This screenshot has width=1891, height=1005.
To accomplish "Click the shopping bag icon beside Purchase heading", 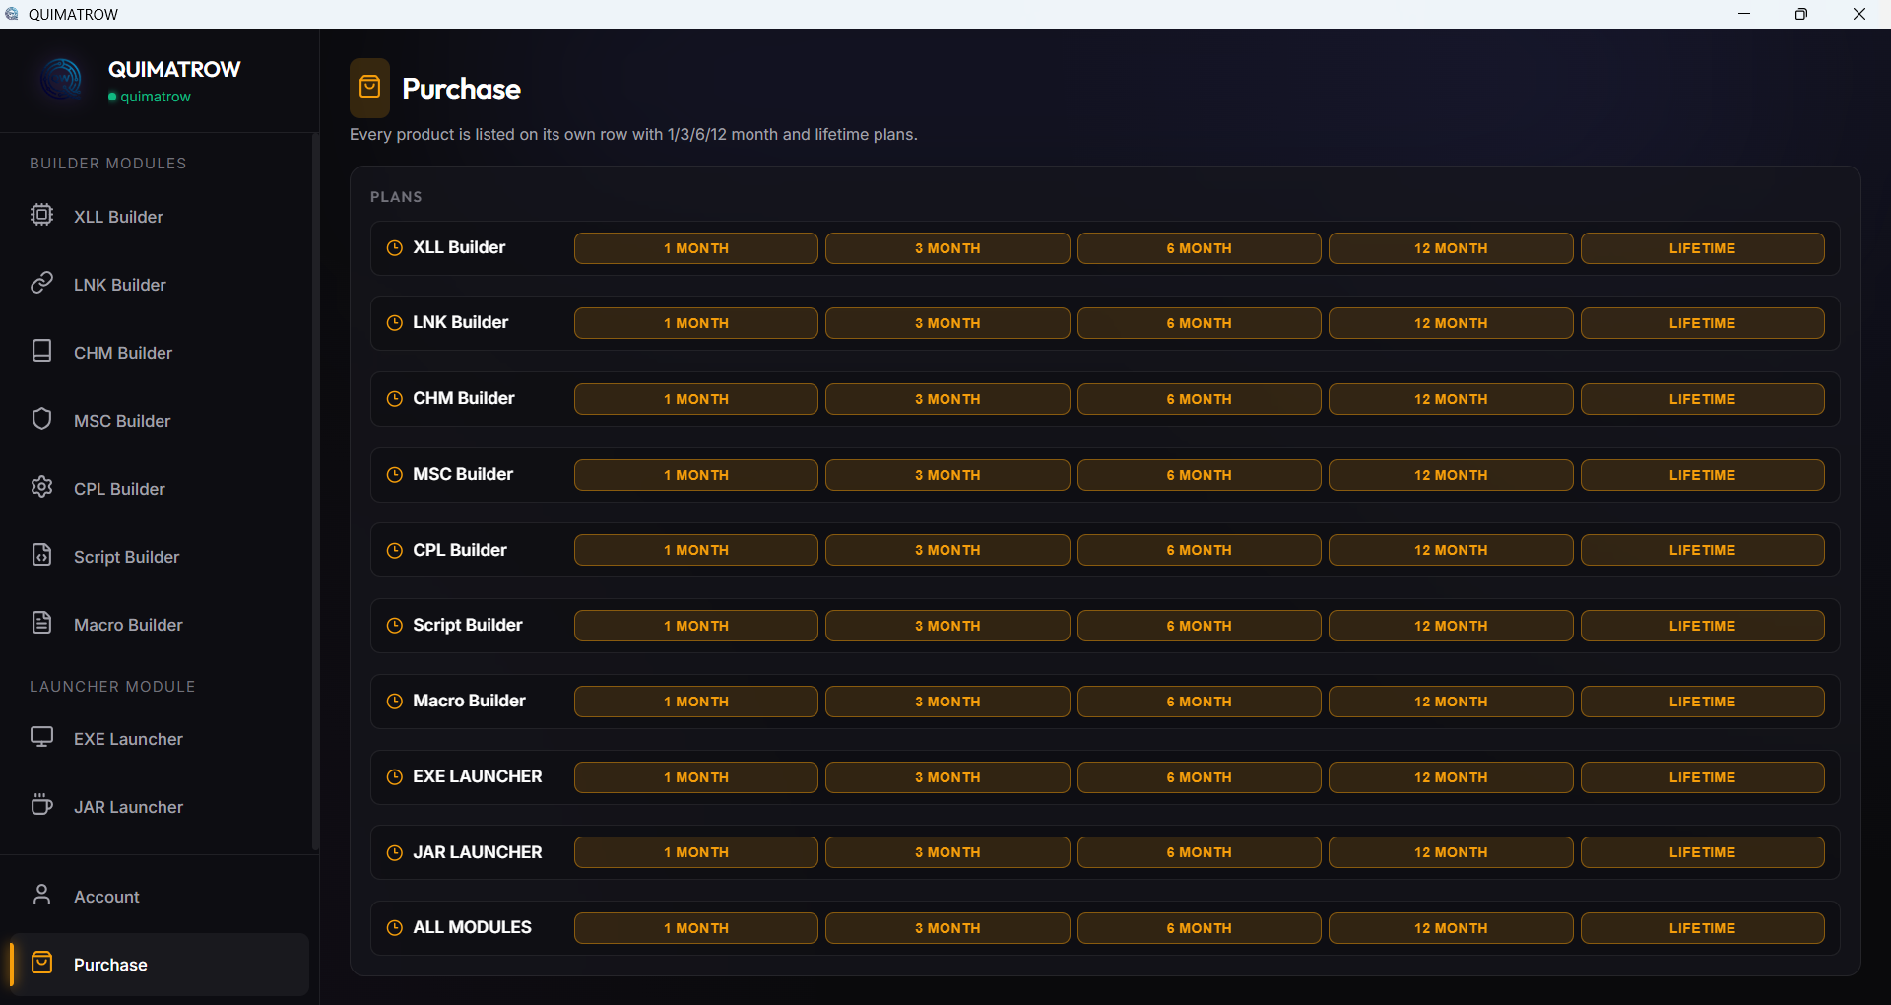I will tap(370, 88).
